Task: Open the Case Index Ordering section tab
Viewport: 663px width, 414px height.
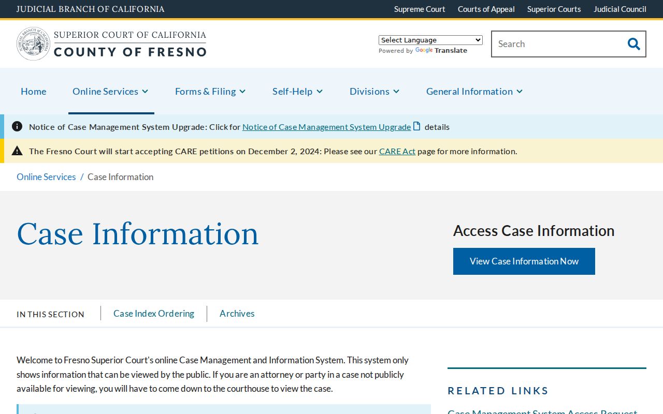Action: tap(154, 314)
